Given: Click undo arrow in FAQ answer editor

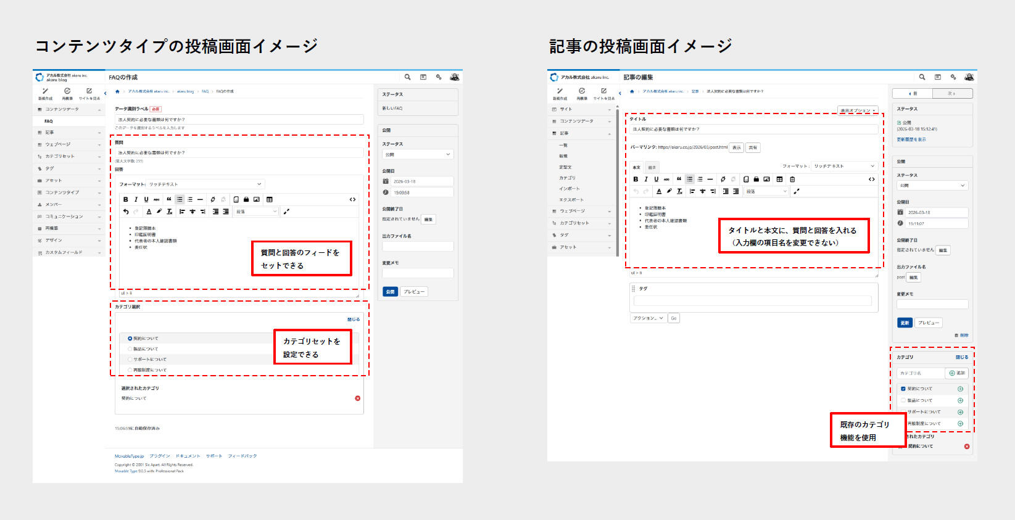Looking at the screenshot, I should (x=126, y=212).
